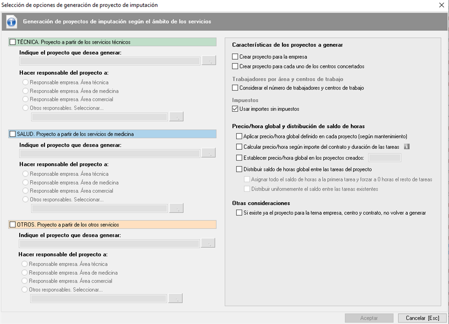This screenshot has height=324, width=449.
Task: Enable the TÉCNICA servicios técnicos checkbox
Action: click(x=13, y=42)
